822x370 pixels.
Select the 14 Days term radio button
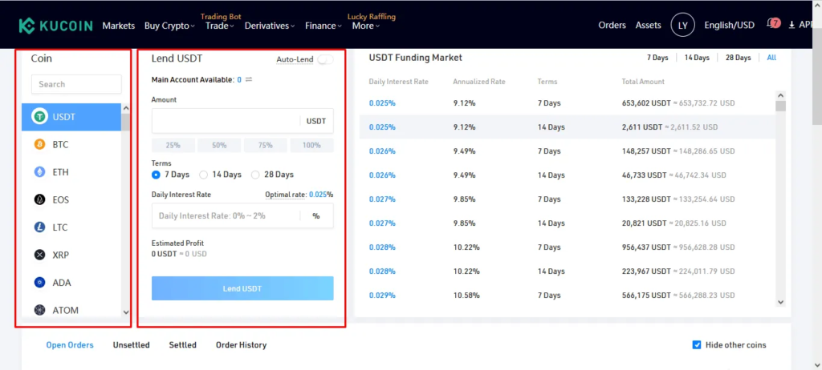click(203, 175)
